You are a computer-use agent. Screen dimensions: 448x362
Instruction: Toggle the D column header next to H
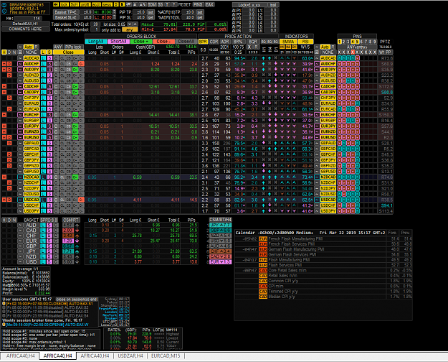pos(9,52)
